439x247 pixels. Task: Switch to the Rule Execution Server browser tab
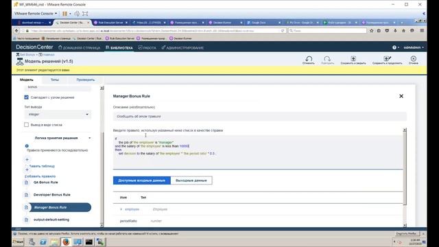110,23
